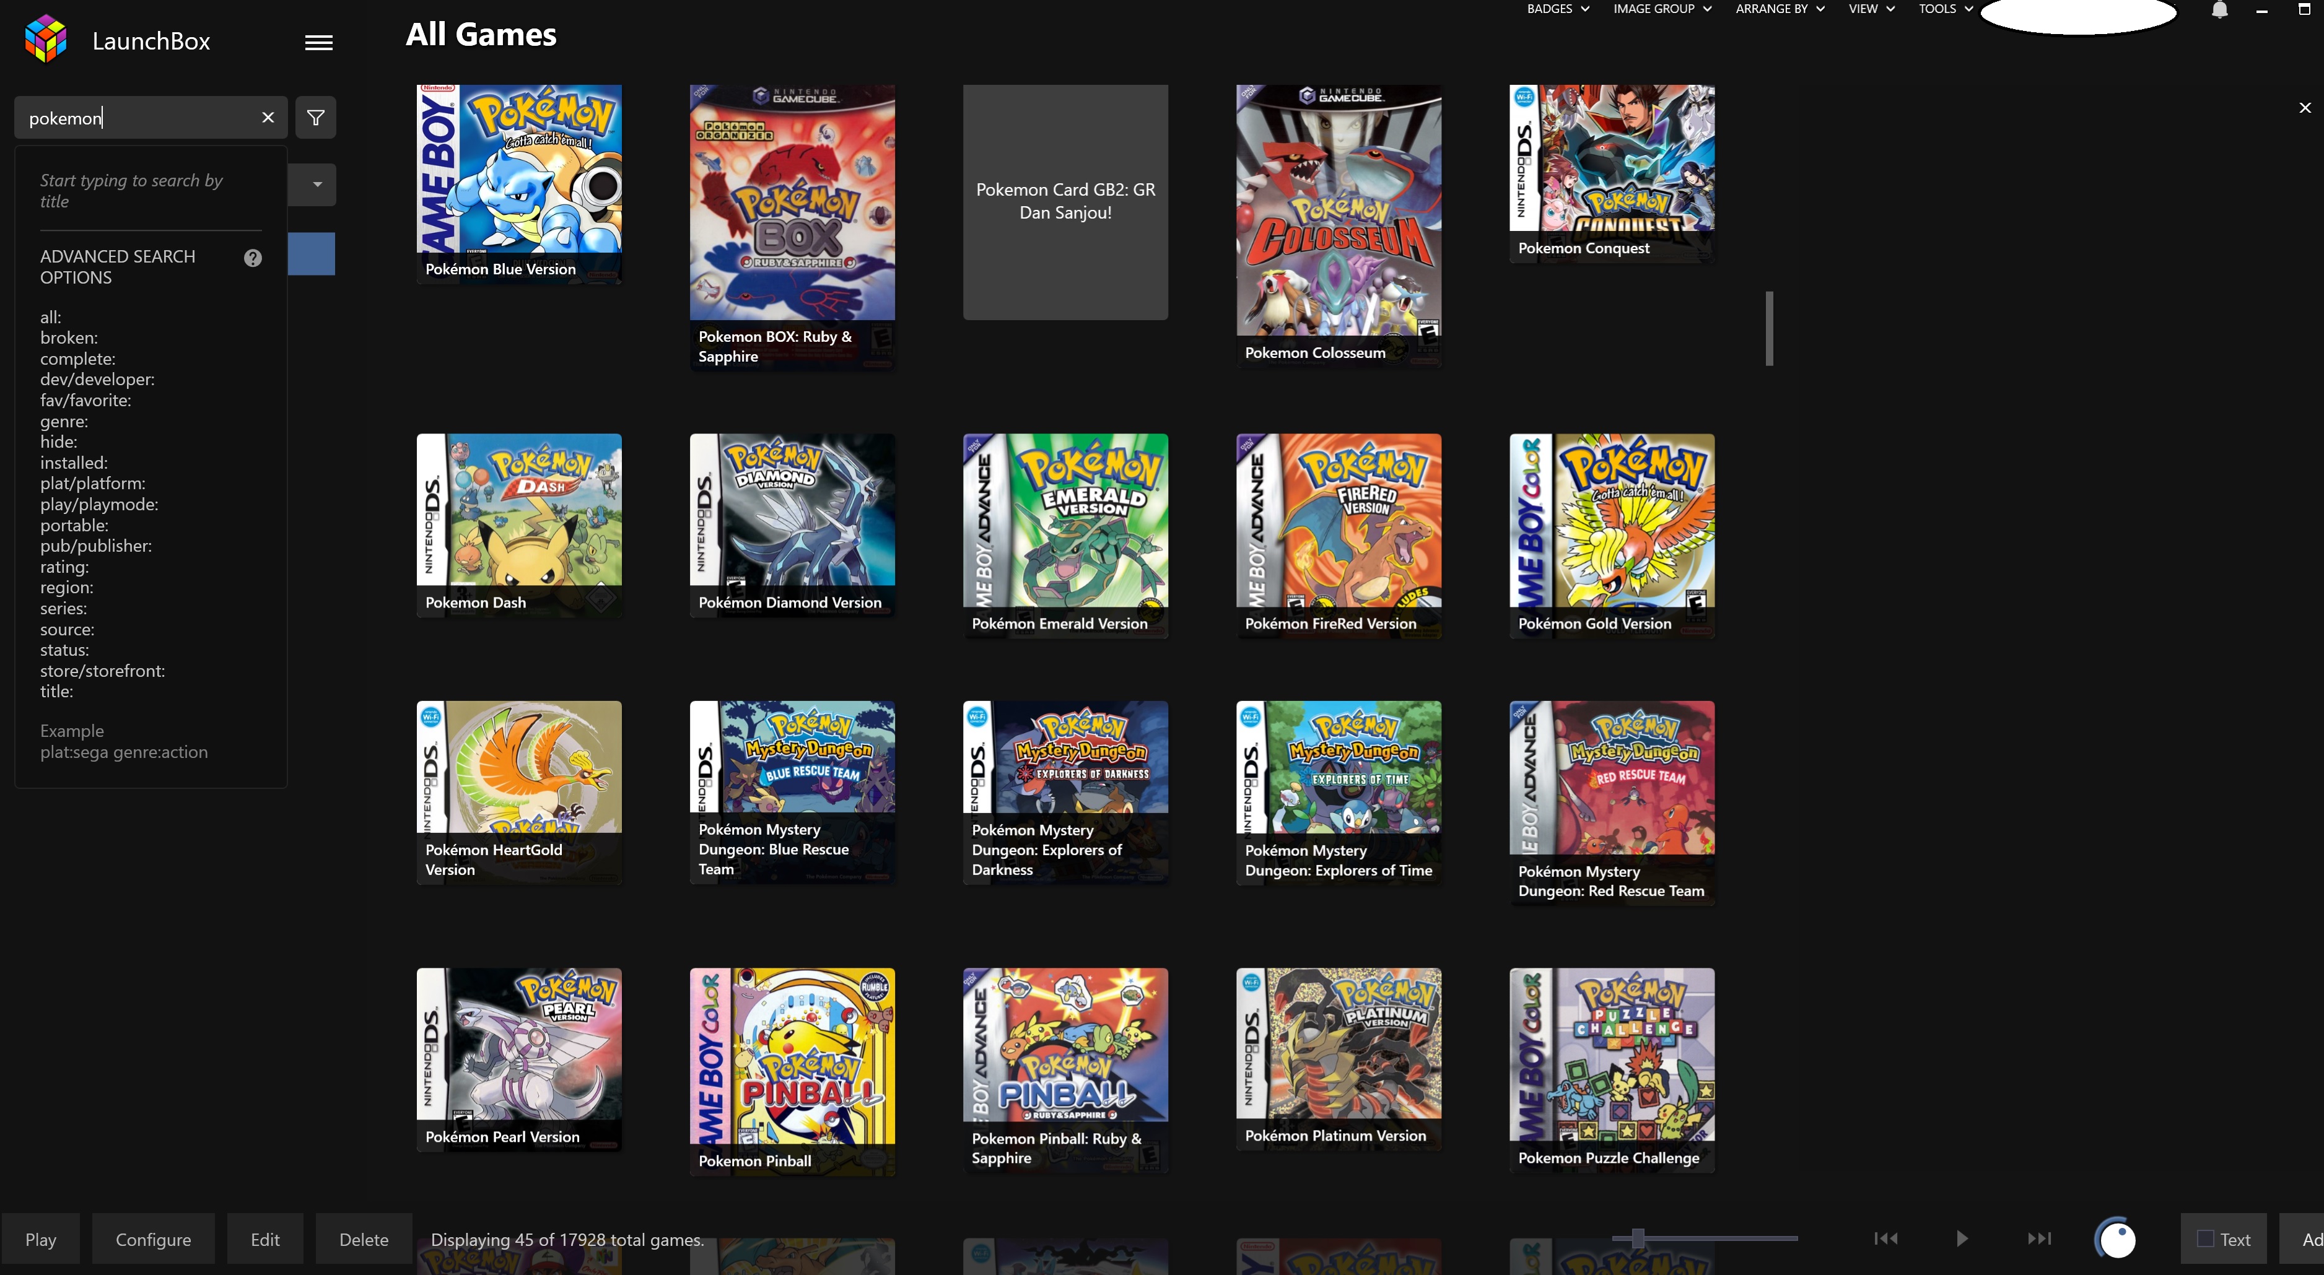Select Mystery Dungeon: Explorers of Time
Image resolution: width=2324 pixels, height=1275 pixels.
click(1339, 793)
